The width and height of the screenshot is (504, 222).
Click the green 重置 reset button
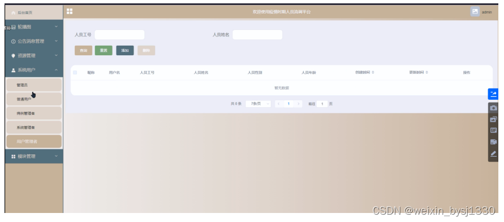pyautogui.click(x=104, y=51)
